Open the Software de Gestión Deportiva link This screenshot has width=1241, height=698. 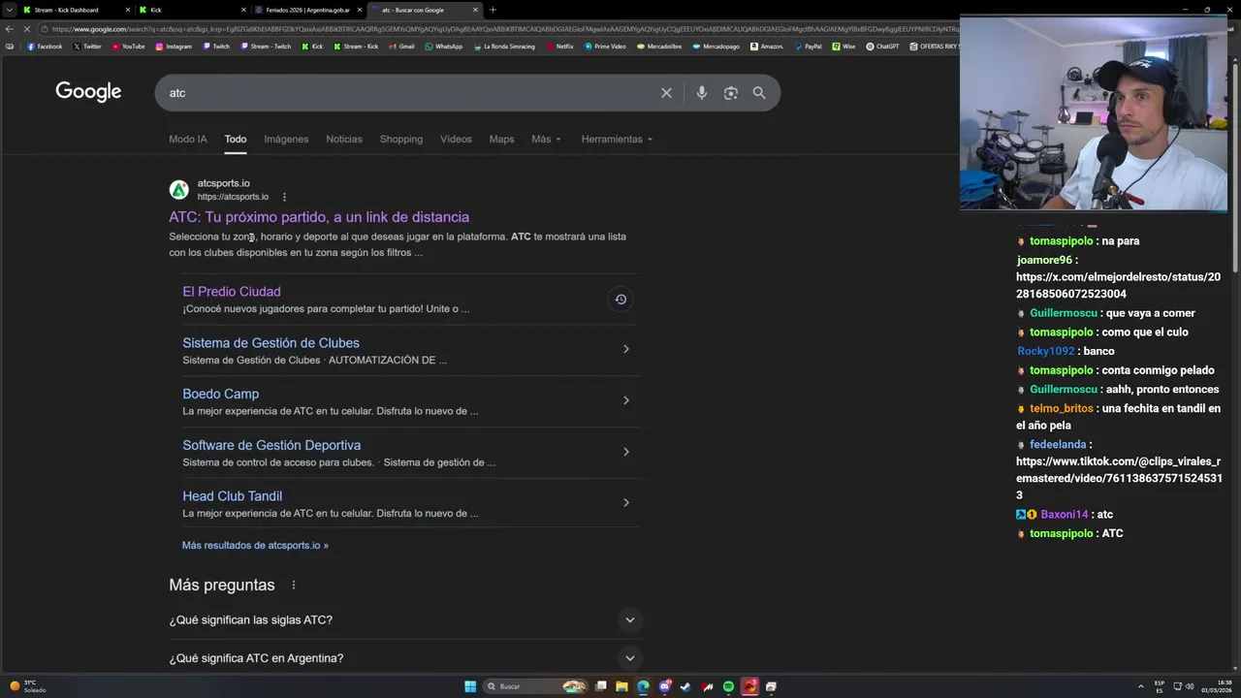pos(271,445)
